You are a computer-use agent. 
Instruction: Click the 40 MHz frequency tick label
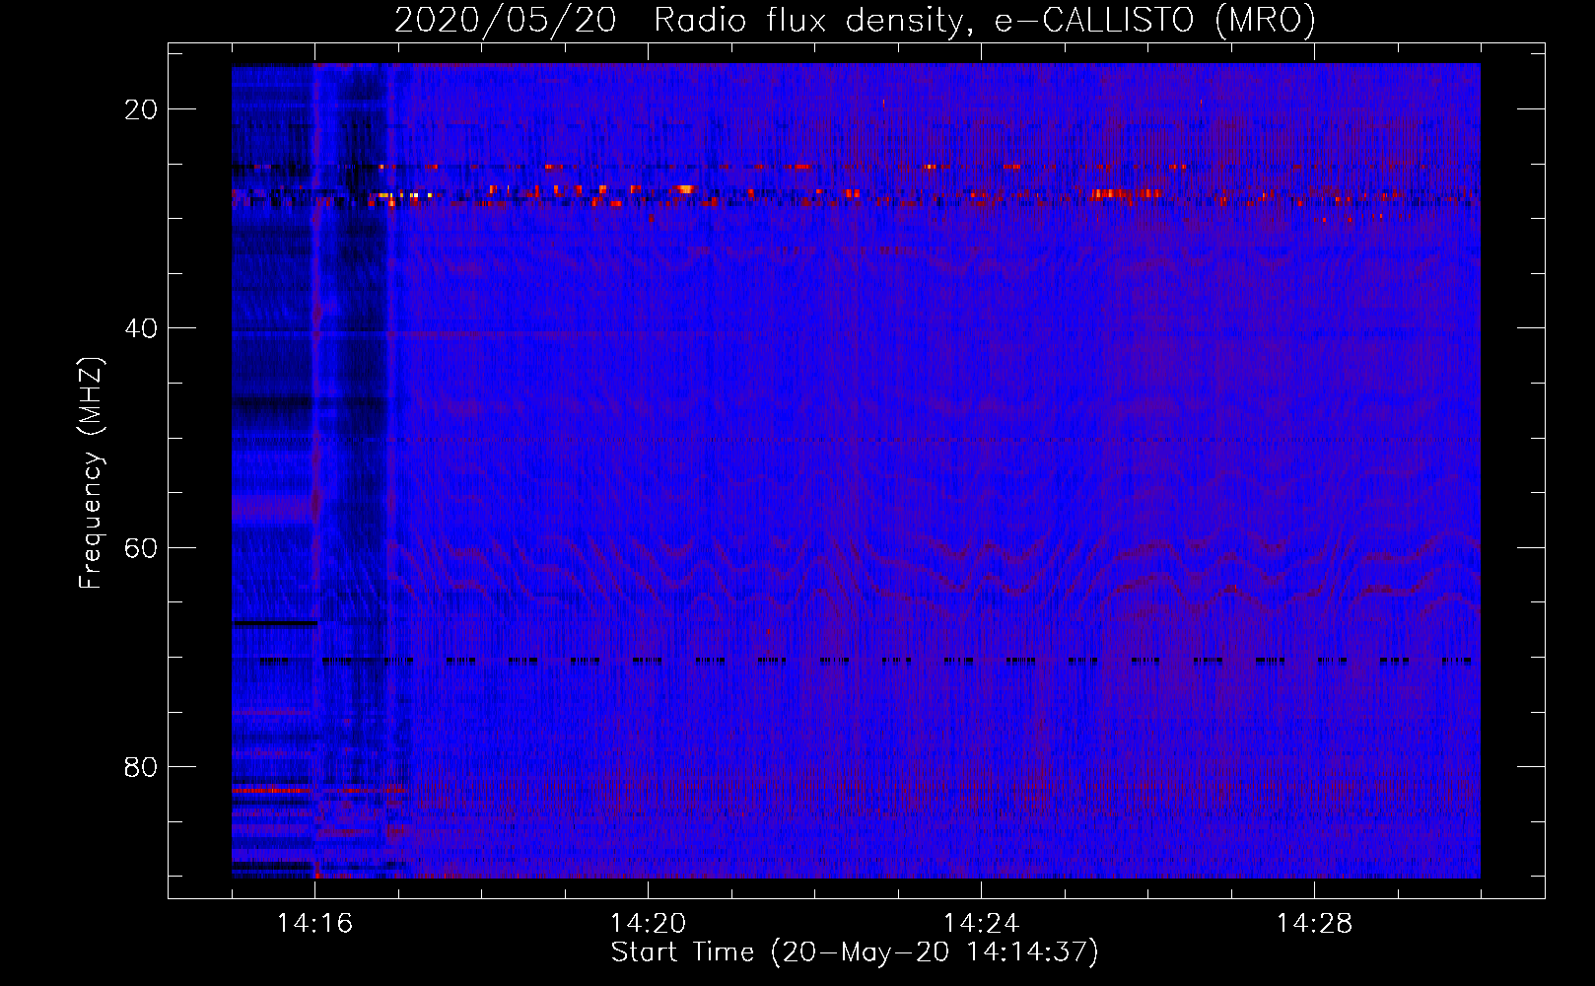[x=141, y=328]
